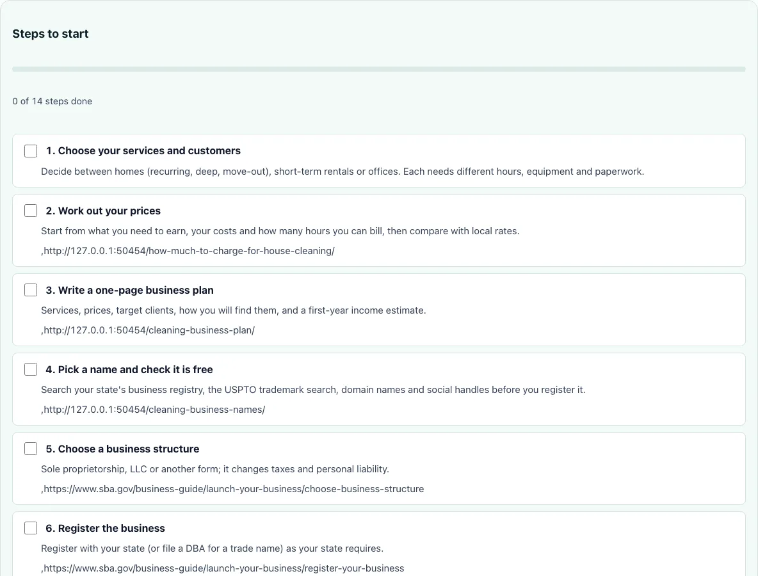Open the how-much-to-charge-for-house-cleaning link
The image size is (758, 576).
189,251
